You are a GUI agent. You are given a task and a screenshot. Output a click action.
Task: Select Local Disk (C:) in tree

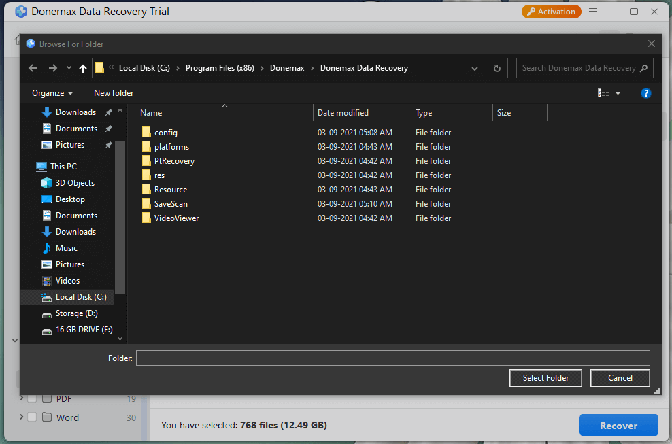click(x=67, y=297)
